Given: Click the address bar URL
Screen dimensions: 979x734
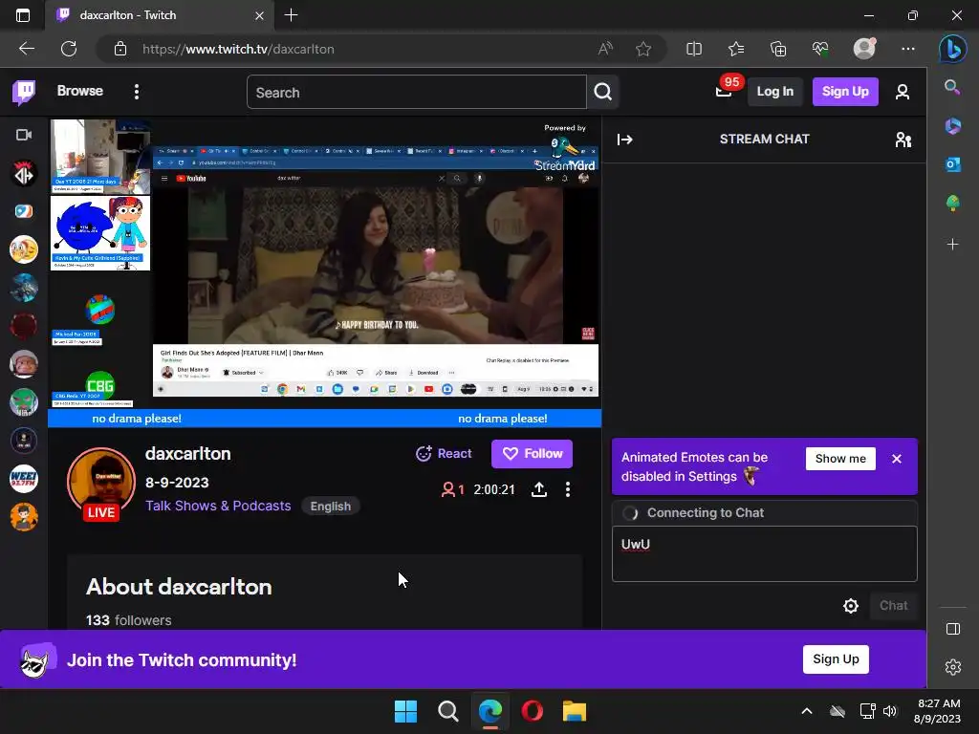Looking at the screenshot, I should click(x=238, y=50).
